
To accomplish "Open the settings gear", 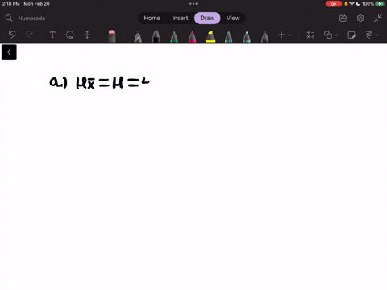I will pos(360,19).
